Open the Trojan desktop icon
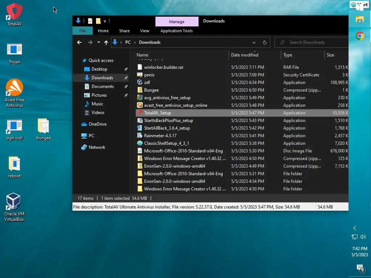 14,54
